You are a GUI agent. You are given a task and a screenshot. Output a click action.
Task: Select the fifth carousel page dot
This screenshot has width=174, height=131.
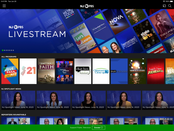(x=10, y=50)
